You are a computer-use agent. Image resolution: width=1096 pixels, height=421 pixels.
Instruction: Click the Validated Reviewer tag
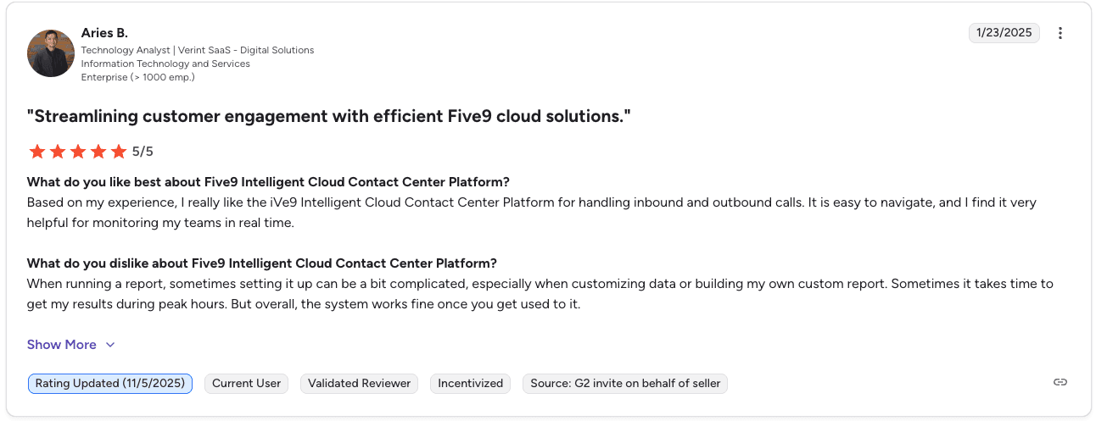(359, 384)
